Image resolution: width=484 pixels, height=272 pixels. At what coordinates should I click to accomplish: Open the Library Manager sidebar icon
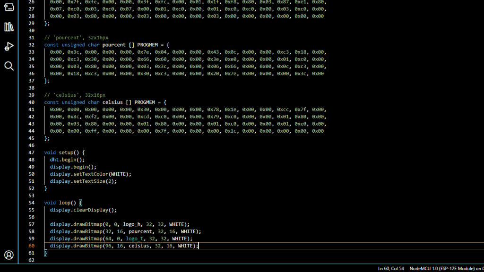point(9,27)
